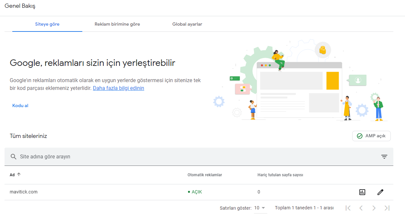Open the Global ayarlar tab
Viewport: 405px width, 222px height.
coord(187,24)
